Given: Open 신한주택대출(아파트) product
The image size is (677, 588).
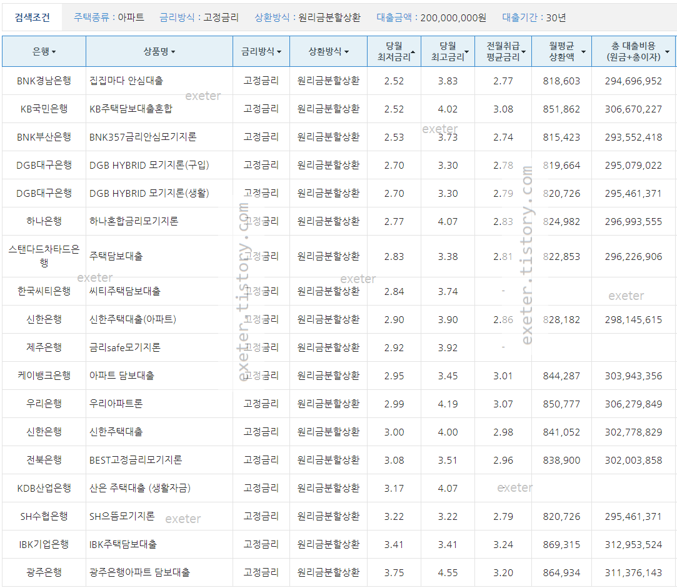Looking at the screenshot, I should [133, 319].
